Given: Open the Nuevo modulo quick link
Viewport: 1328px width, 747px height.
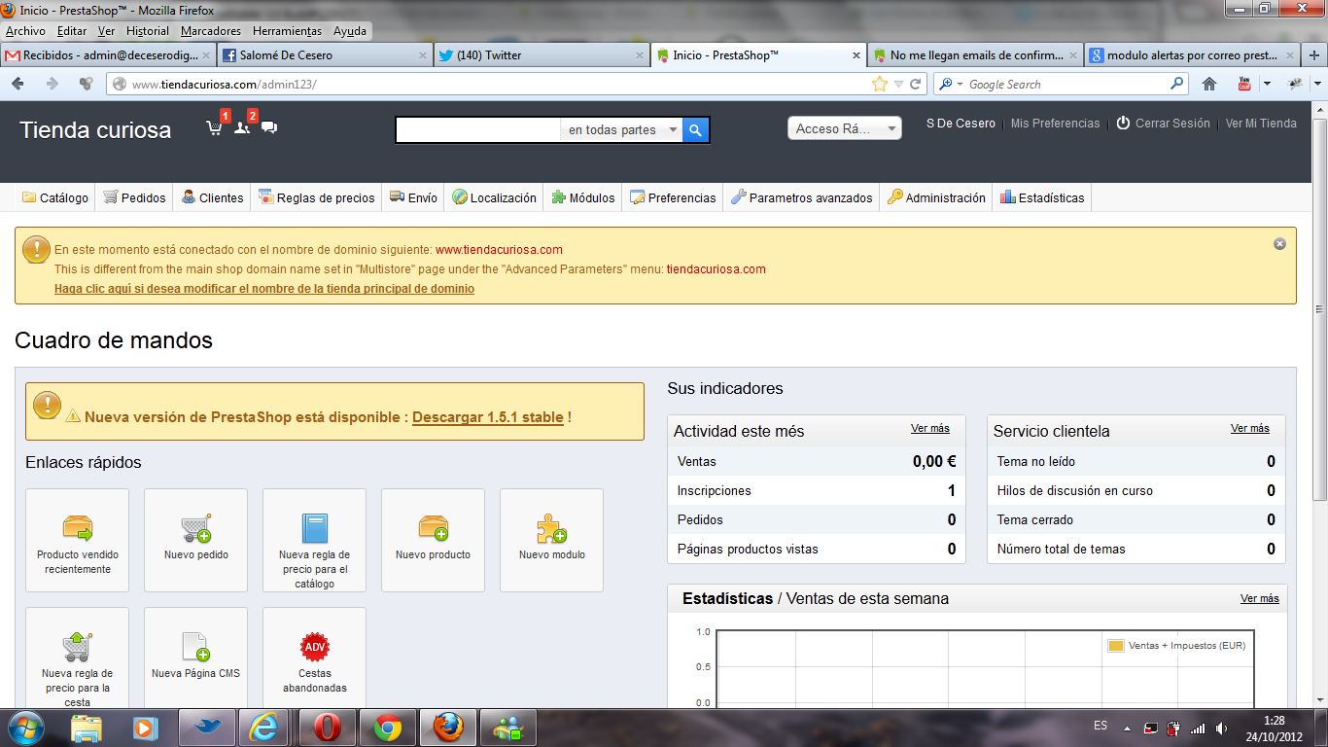Looking at the screenshot, I should [552, 540].
